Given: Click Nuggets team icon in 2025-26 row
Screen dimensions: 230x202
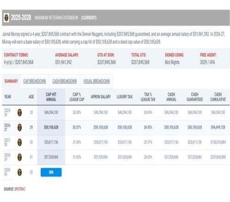Looking at the screenshot, I should point(20,112).
